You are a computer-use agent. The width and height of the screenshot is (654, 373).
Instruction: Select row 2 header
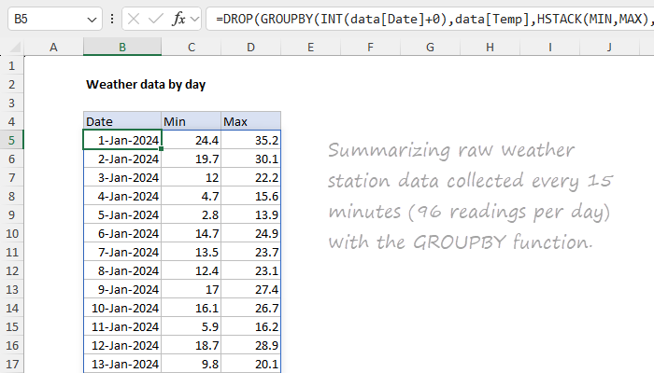coord(11,85)
